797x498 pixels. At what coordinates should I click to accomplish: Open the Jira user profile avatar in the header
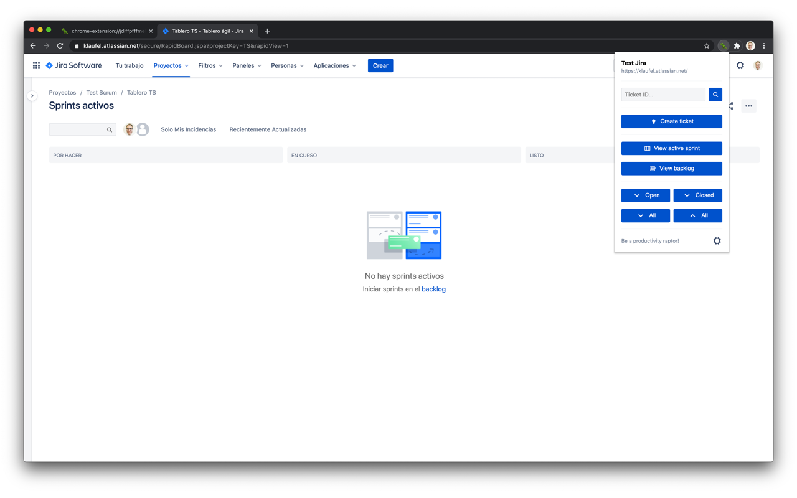tap(758, 65)
